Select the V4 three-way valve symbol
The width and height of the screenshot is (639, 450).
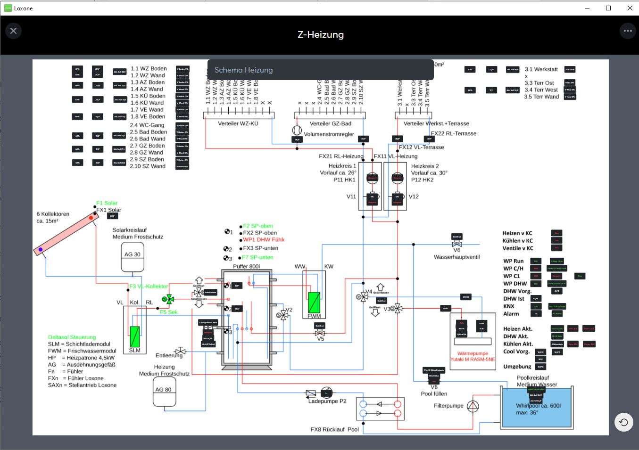coord(362,296)
